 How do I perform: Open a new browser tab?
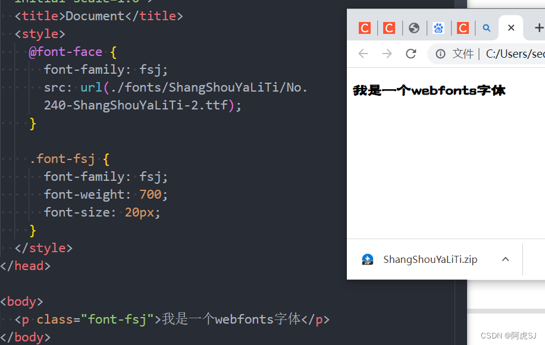pos(538,28)
